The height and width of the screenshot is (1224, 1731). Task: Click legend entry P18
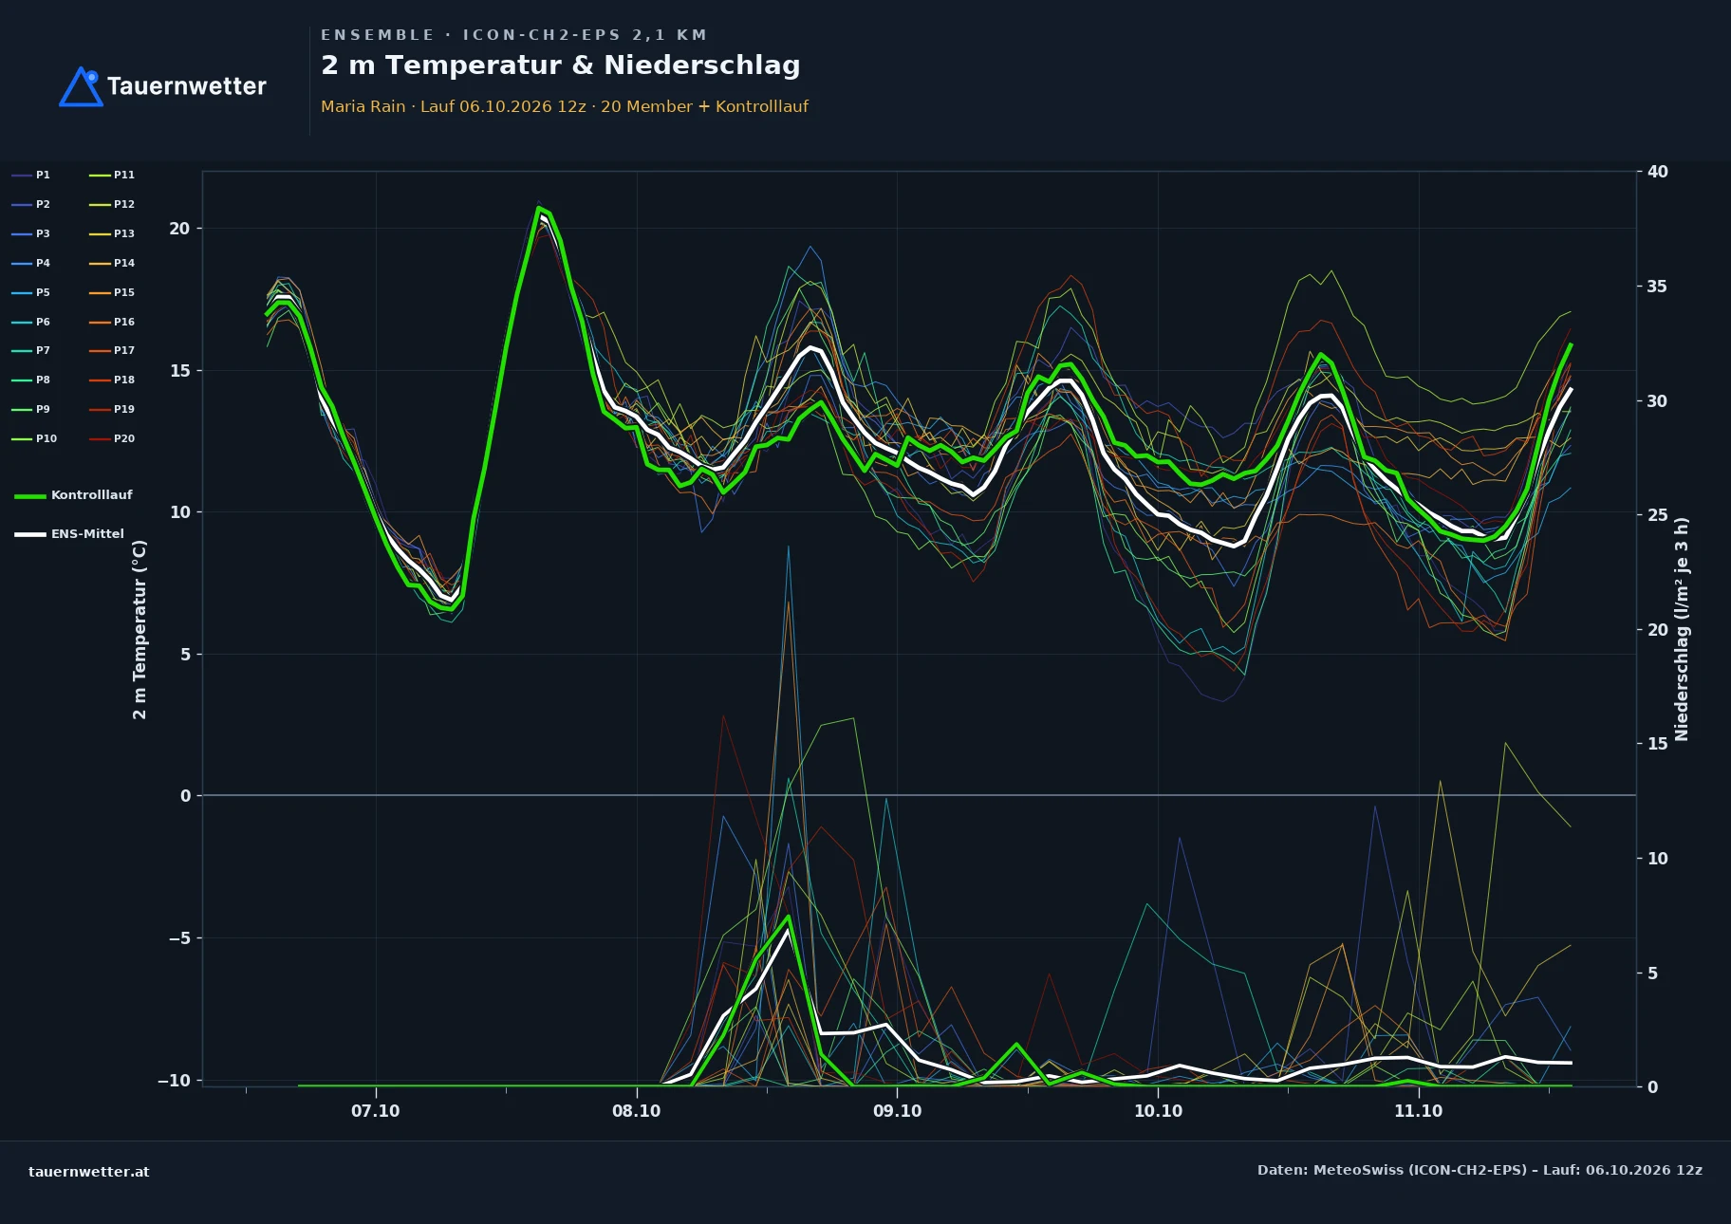112,380
